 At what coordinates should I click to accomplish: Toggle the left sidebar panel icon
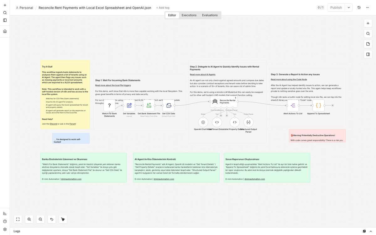click(x=5, y=20)
